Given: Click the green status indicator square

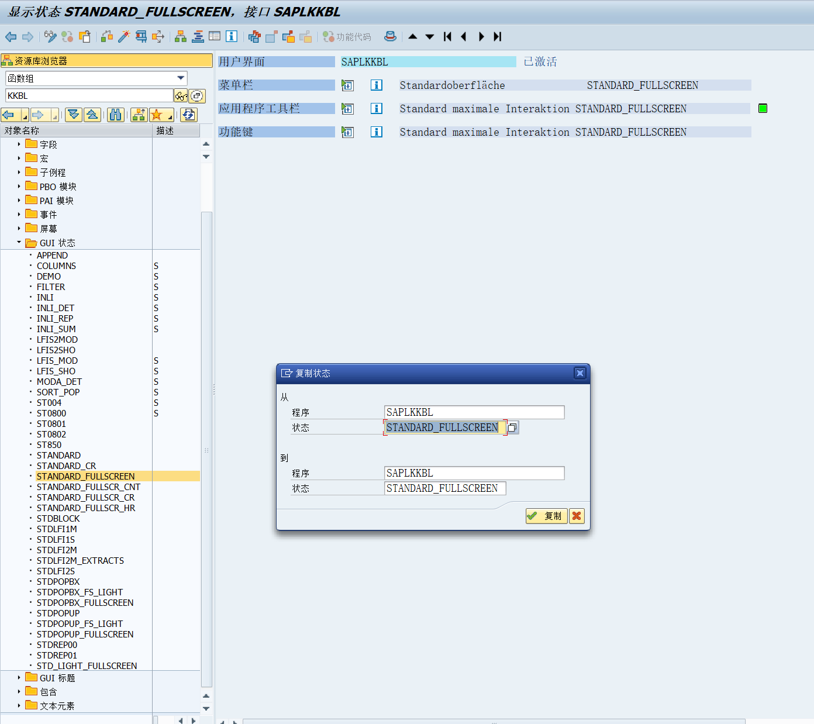Looking at the screenshot, I should coord(763,108).
